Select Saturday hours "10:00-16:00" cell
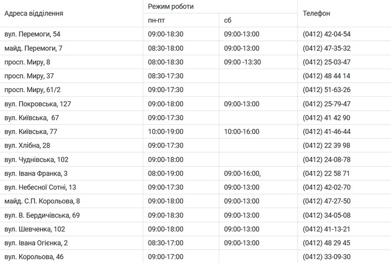The image size is (391, 263). point(242,131)
